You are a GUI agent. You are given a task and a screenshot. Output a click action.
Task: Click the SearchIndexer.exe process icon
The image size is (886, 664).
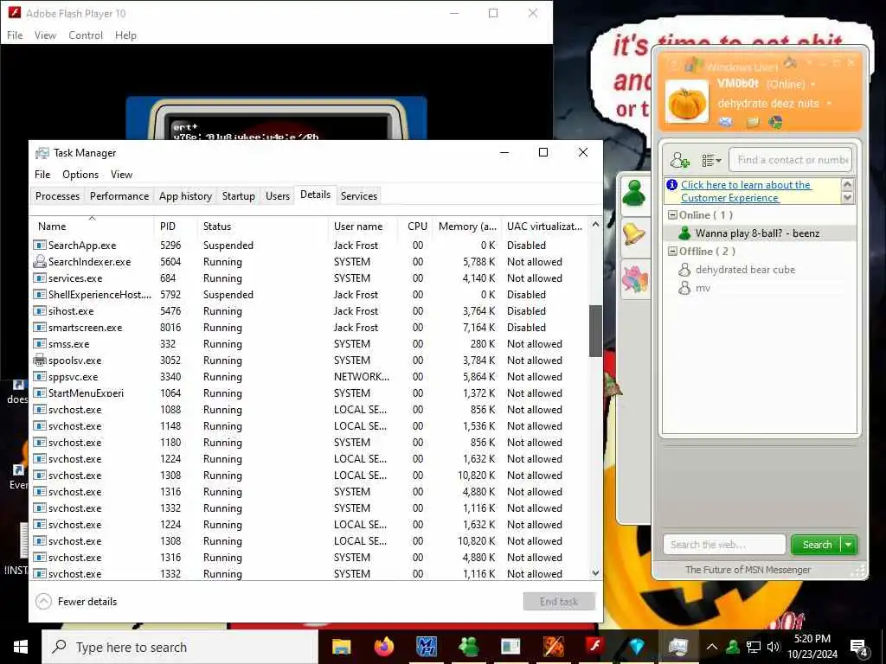(x=40, y=261)
